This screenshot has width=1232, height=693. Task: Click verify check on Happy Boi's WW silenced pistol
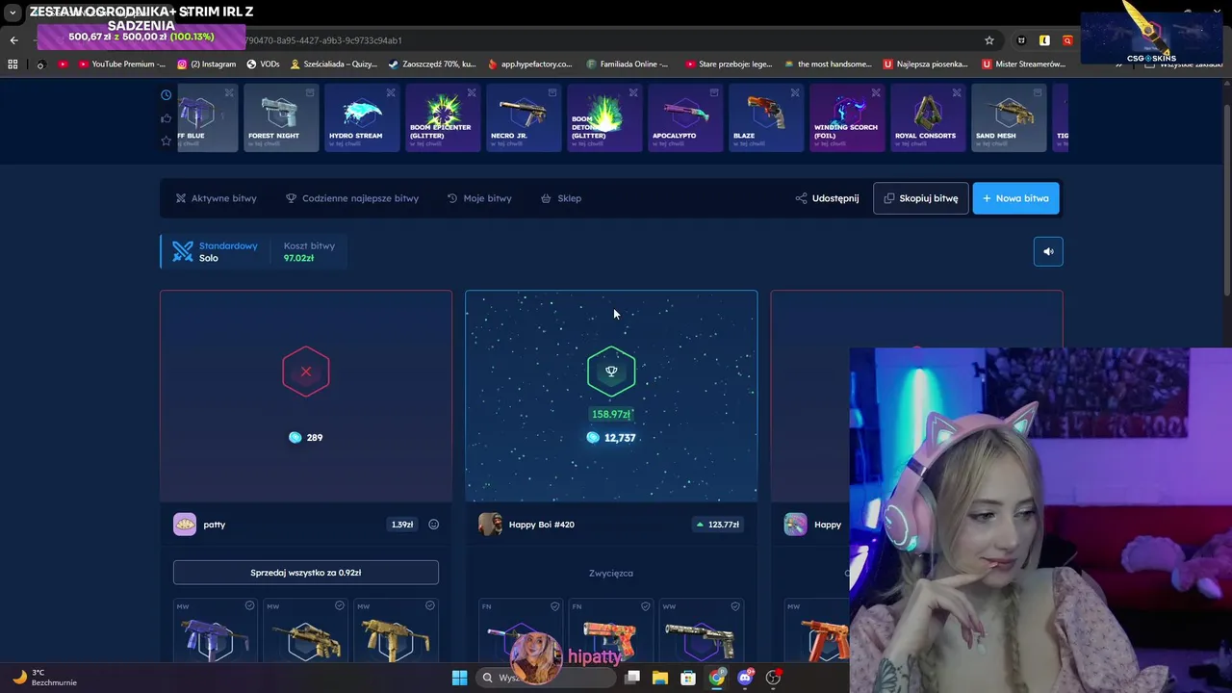pyautogui.click(x=735, y=606)
